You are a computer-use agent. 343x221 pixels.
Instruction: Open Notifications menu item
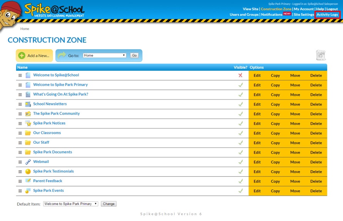[271, 14]
